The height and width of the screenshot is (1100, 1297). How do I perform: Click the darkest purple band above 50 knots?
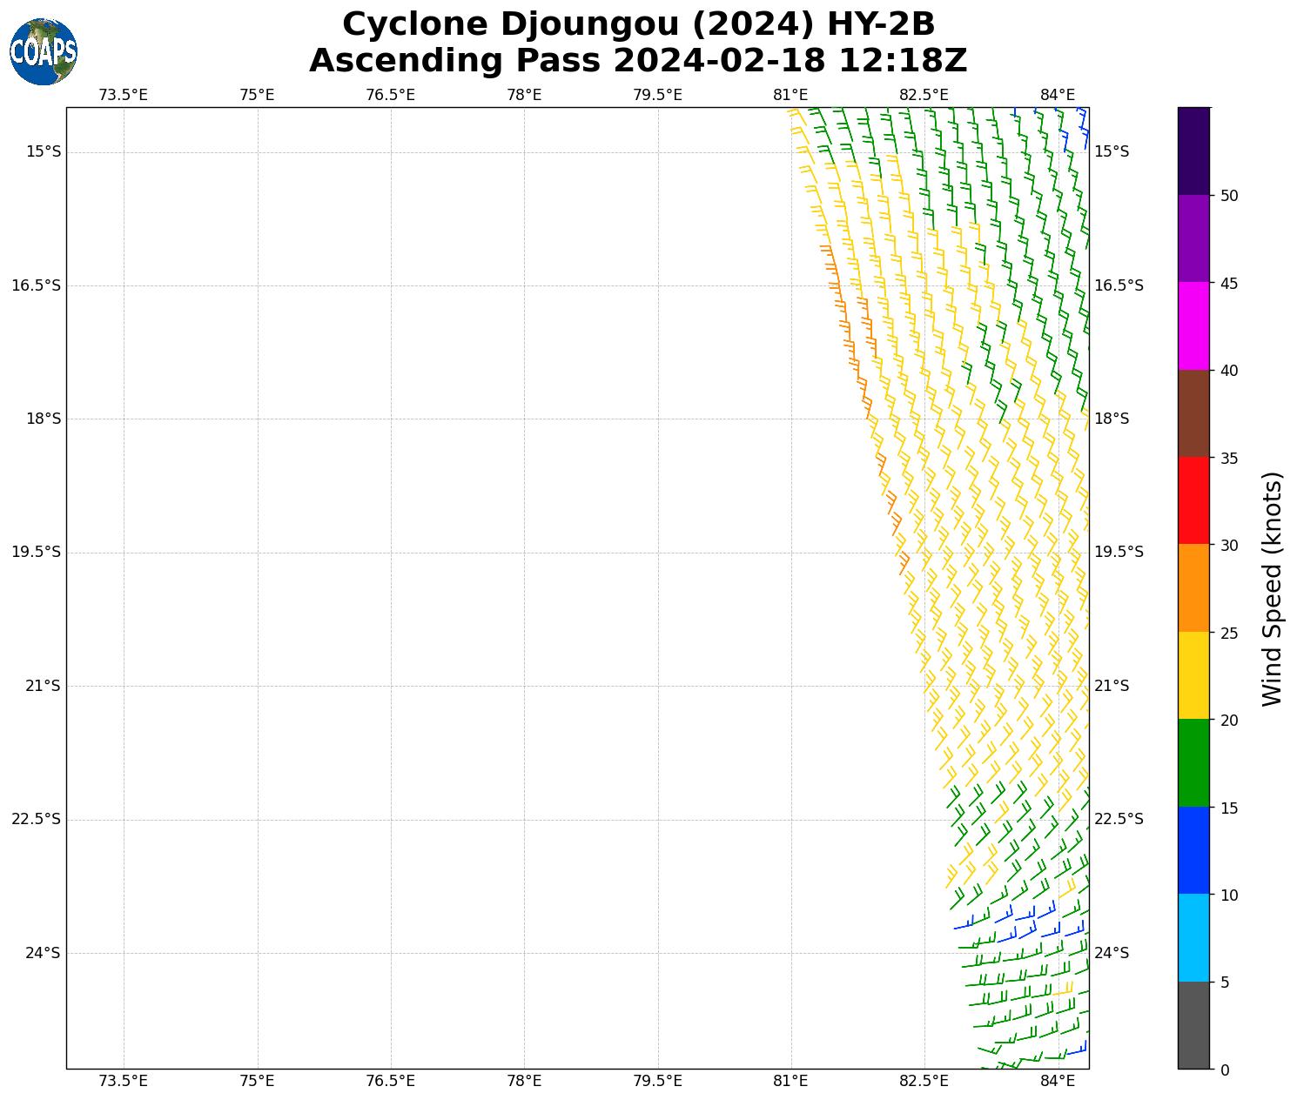pyautogui.click(x=1193, y=151)
